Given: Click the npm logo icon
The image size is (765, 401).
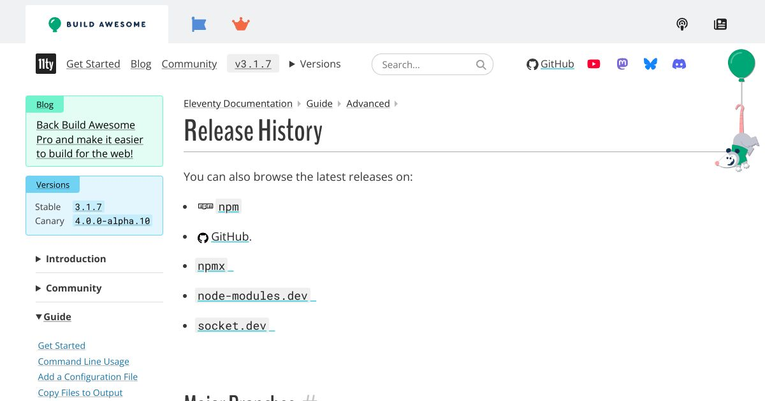Looking at the screenshot, I should coord(205,206).
